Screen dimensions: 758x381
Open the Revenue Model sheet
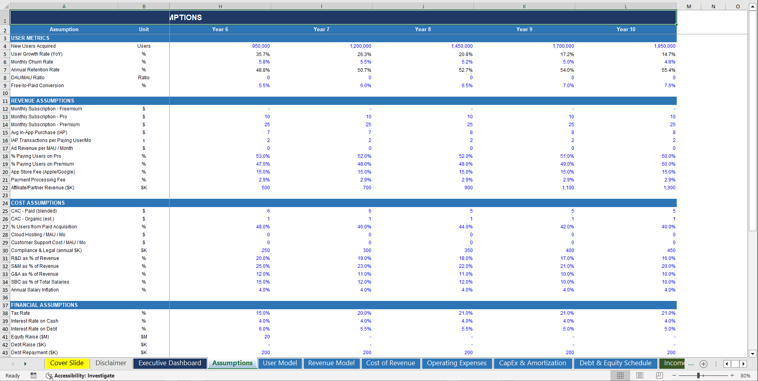tap(331, 363)
